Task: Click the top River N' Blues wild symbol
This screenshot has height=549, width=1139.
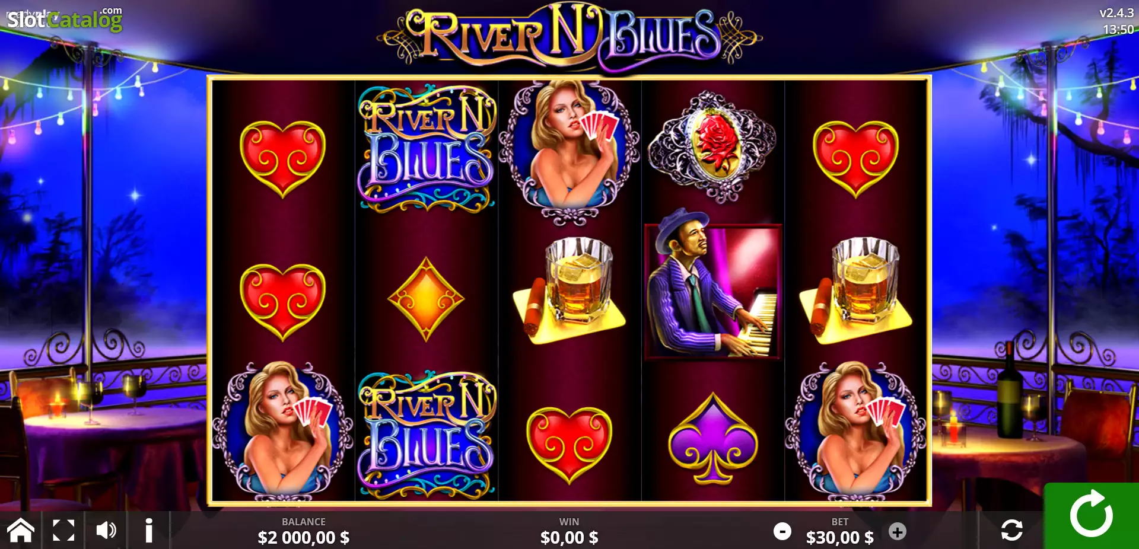Action: coord(426,148)
